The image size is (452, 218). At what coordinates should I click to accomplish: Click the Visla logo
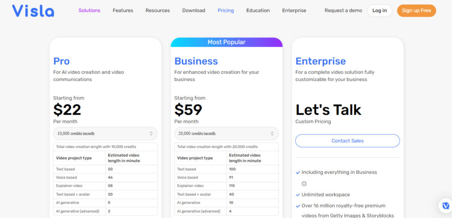click(x=33, y=11)
